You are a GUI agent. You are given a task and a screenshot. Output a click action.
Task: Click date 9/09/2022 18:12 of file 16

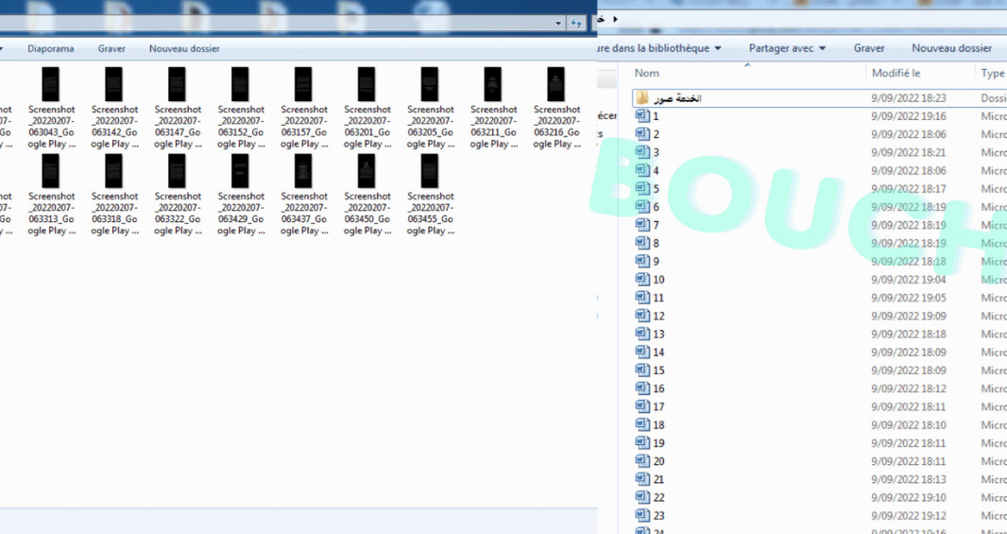pos(908,388)
